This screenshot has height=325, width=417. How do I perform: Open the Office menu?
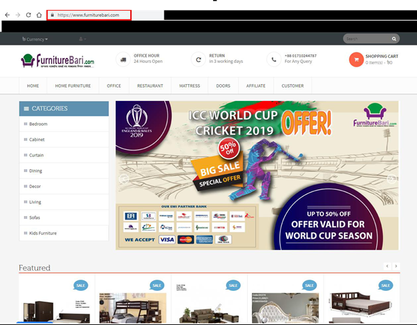(x=114, y=86)
